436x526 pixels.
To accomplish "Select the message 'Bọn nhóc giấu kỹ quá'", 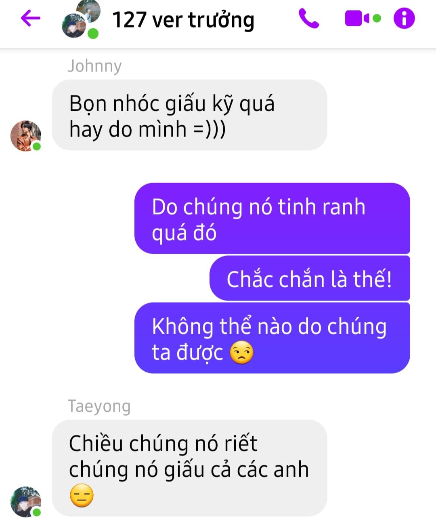I will point(189,115).
